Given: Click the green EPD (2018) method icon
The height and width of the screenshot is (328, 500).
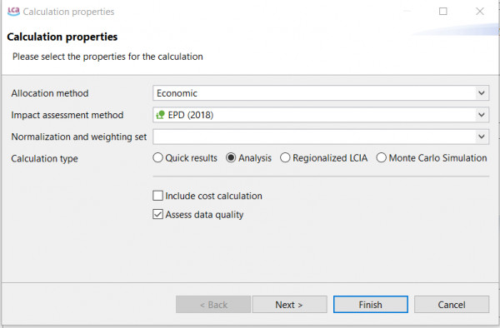Looking at the screenshot, I should tap(160, 115).
